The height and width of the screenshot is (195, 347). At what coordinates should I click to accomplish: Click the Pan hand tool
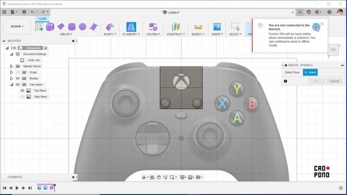159,177
